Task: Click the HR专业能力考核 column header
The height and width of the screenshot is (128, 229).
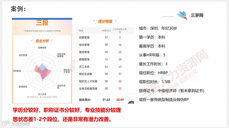Action: (120, 31)
